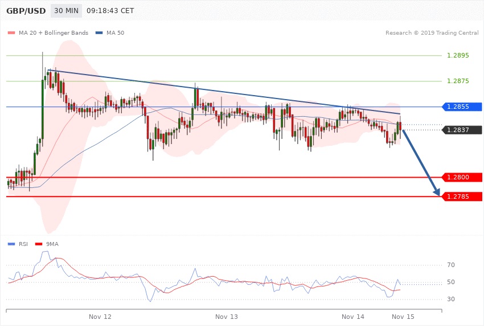Click the red 1.2800 support tag

click(462, 178)
